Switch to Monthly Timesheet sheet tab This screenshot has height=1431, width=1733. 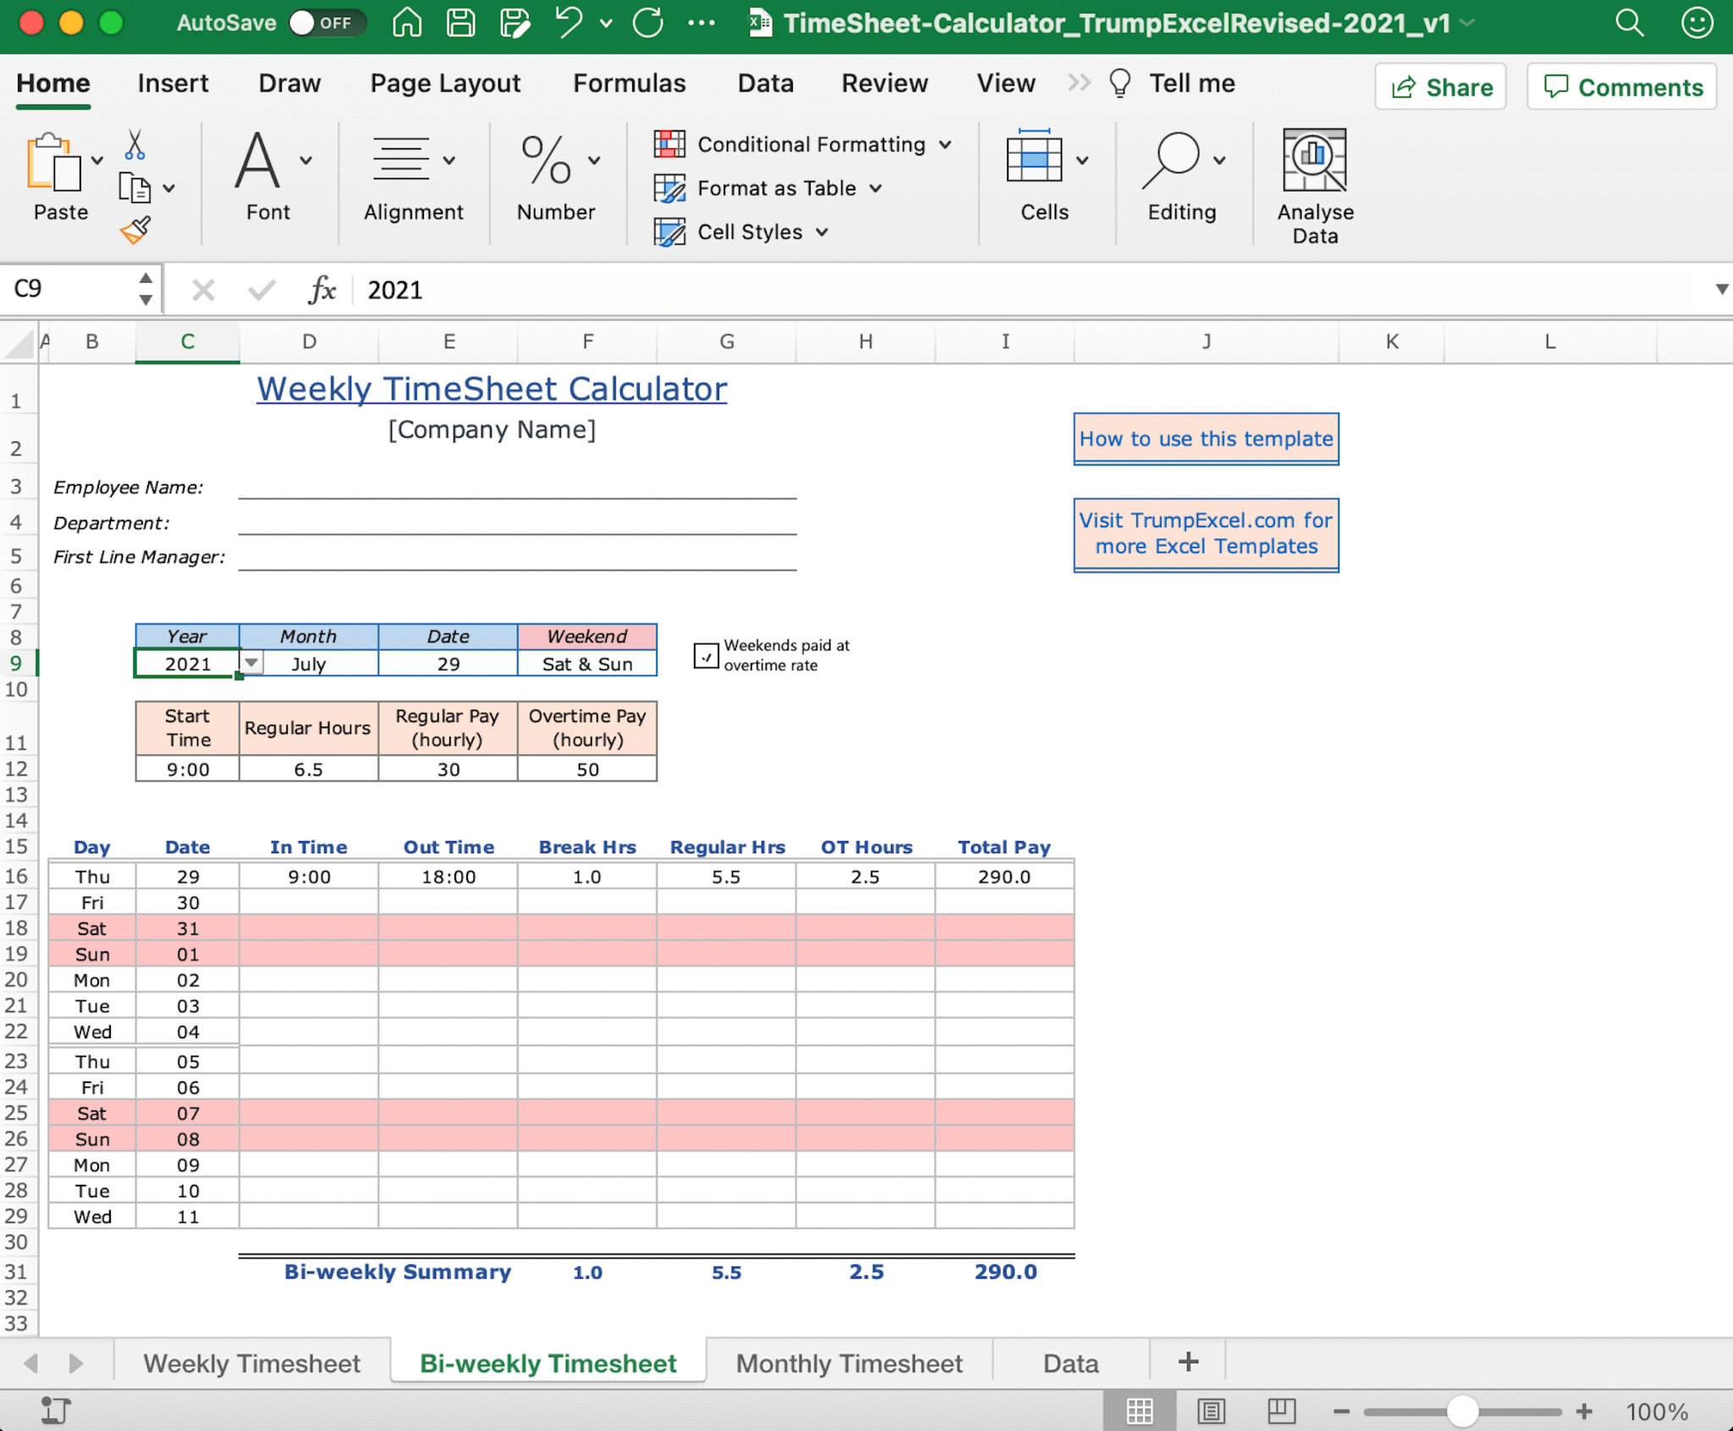click(849, 1363)
